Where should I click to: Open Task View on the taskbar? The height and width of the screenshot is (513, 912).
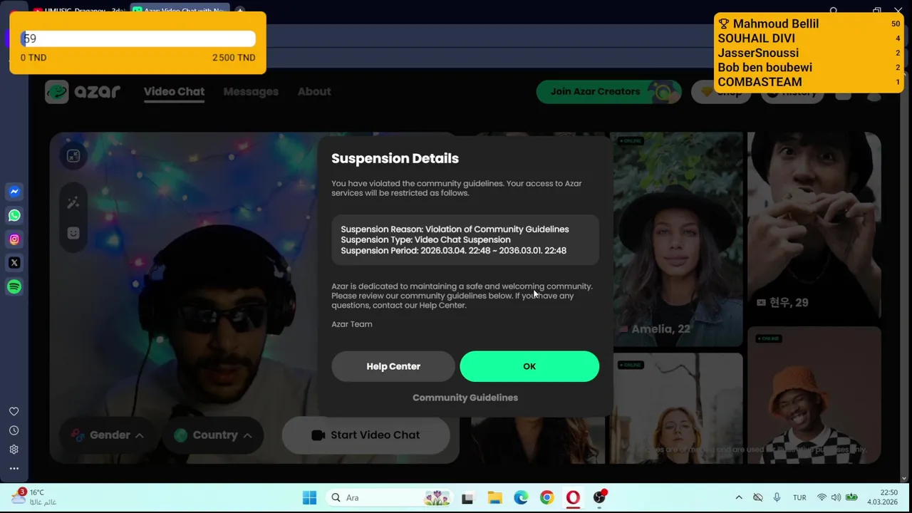[x=467, y=497]
